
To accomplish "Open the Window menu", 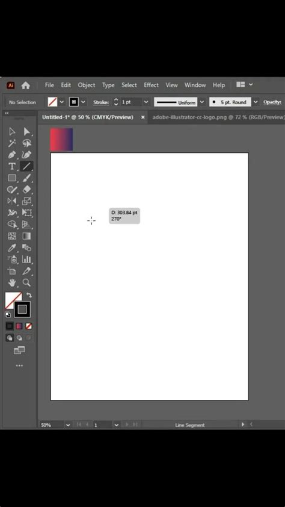I will (195, 85).
